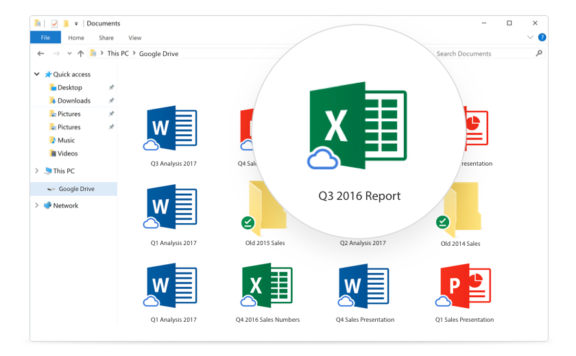
Task: Open the Old 2014 Sales folder icon
Action: pyautogui.click(x=459, y=209)
